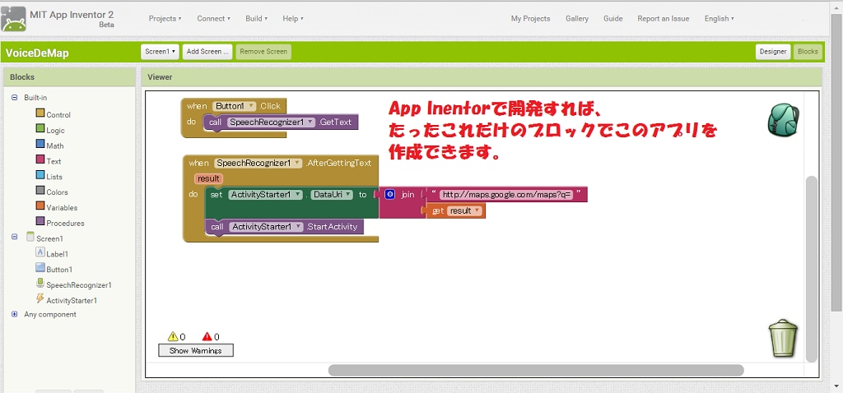Select the ActivityStarter1 tree item
The width and height of the screenshot is (843, 411).
pyautogui.click(x=72, y=301)
